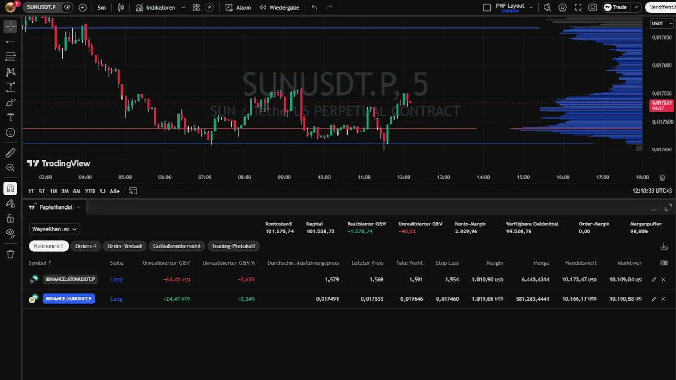
Task: Start Wiedergabe bar replay
Action: [279, 7]
